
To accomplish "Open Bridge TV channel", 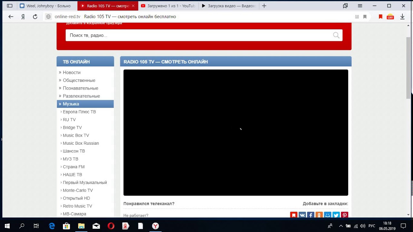I will [72, 128].
